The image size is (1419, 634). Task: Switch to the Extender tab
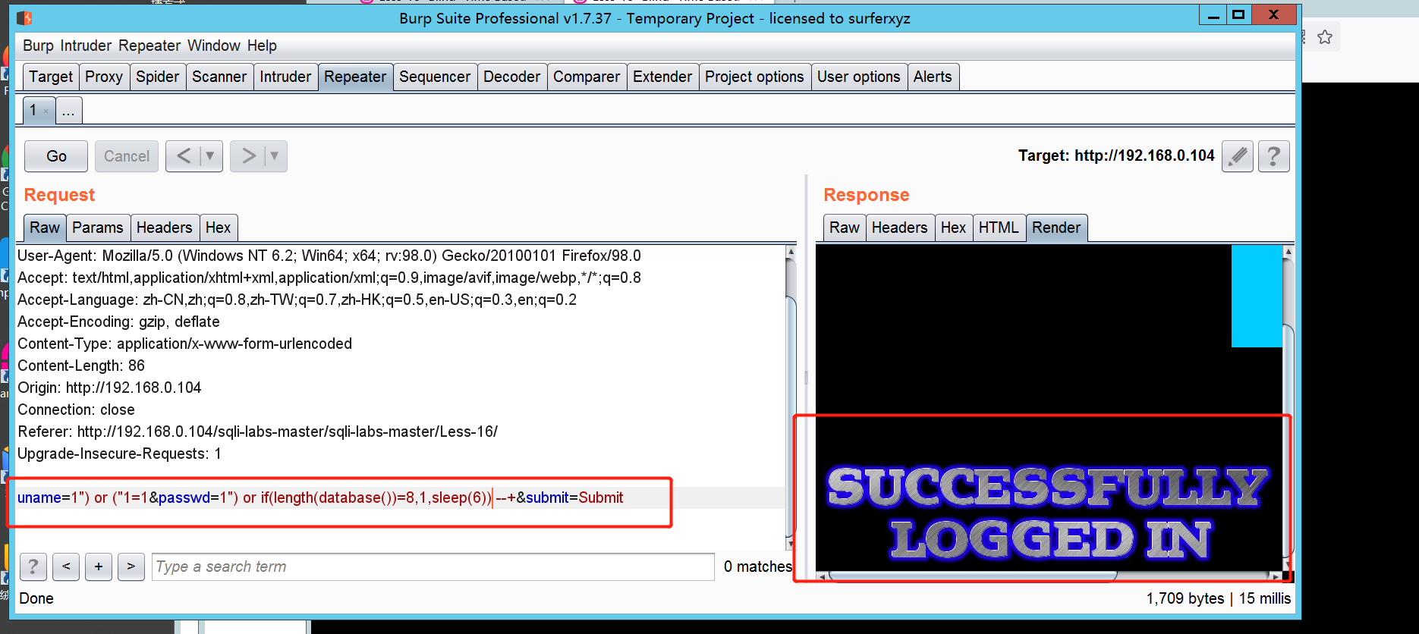[x=662, y=77]
